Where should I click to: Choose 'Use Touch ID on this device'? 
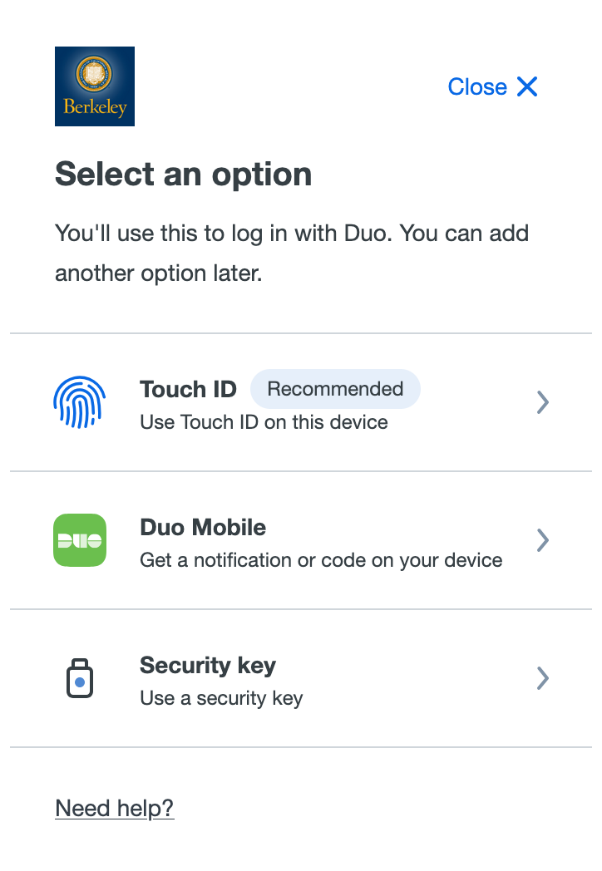(x=264, y=422)
